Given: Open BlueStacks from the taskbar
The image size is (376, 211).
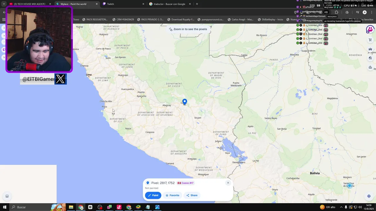Looking at the screenshot, I should [138, 207].
